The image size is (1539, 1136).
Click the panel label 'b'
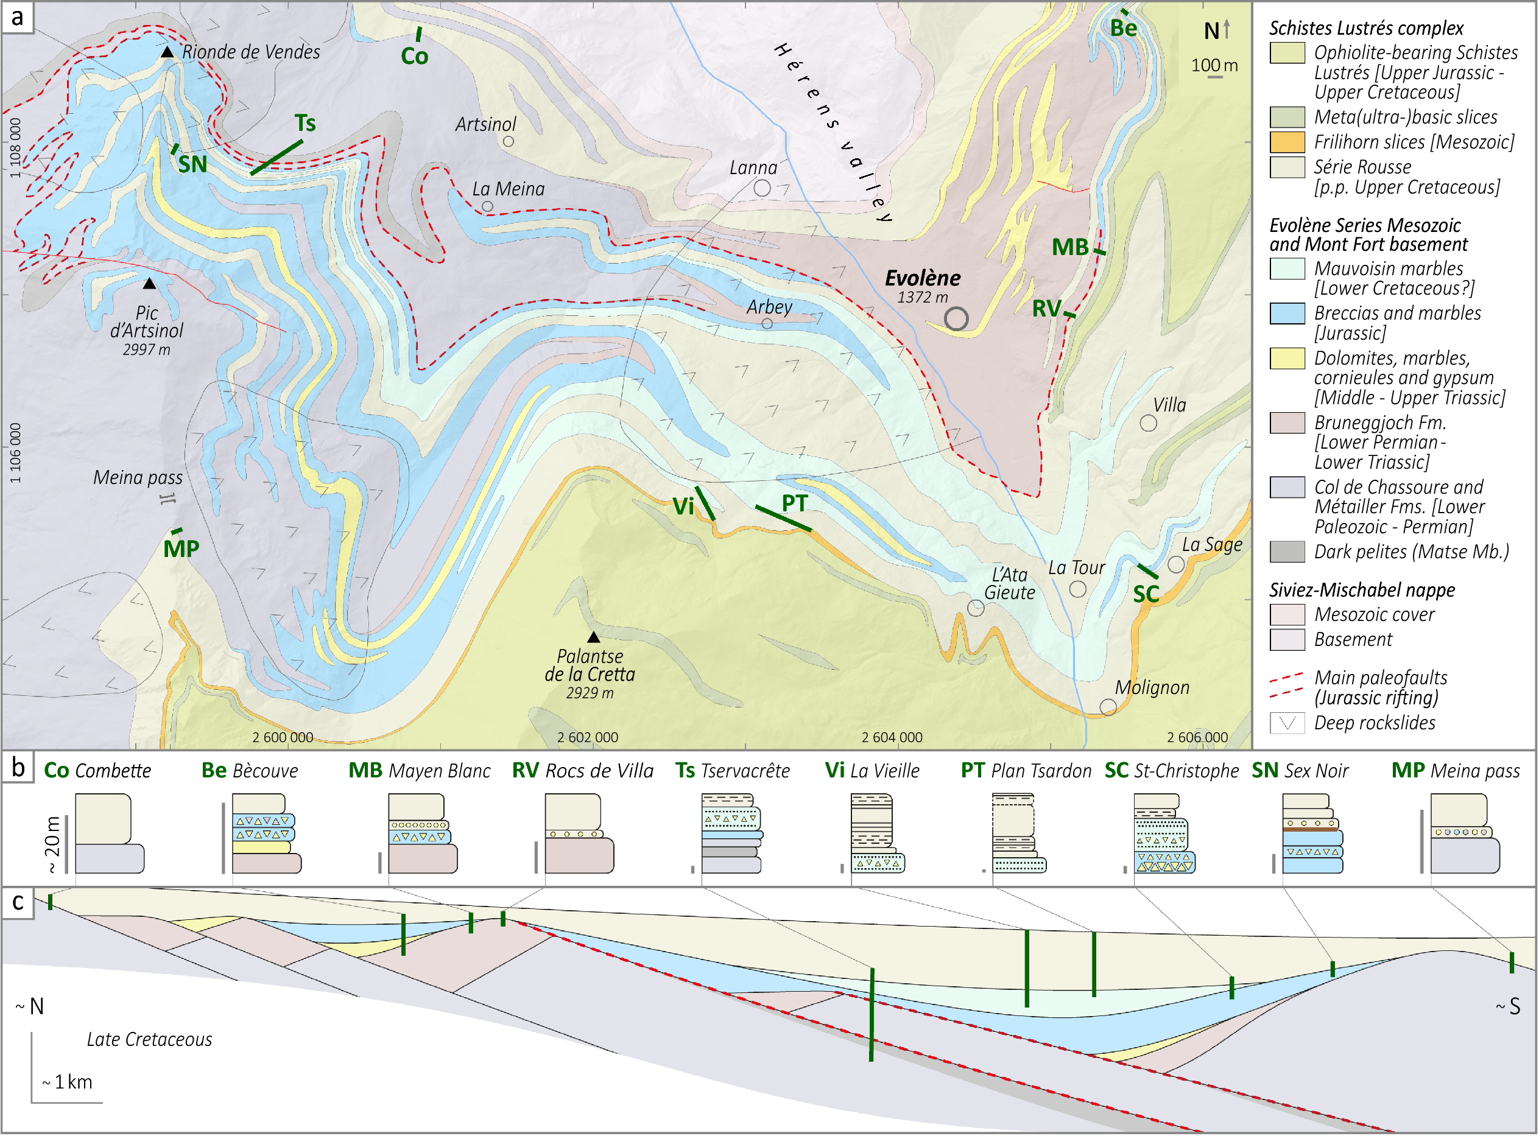pos(18,766)
